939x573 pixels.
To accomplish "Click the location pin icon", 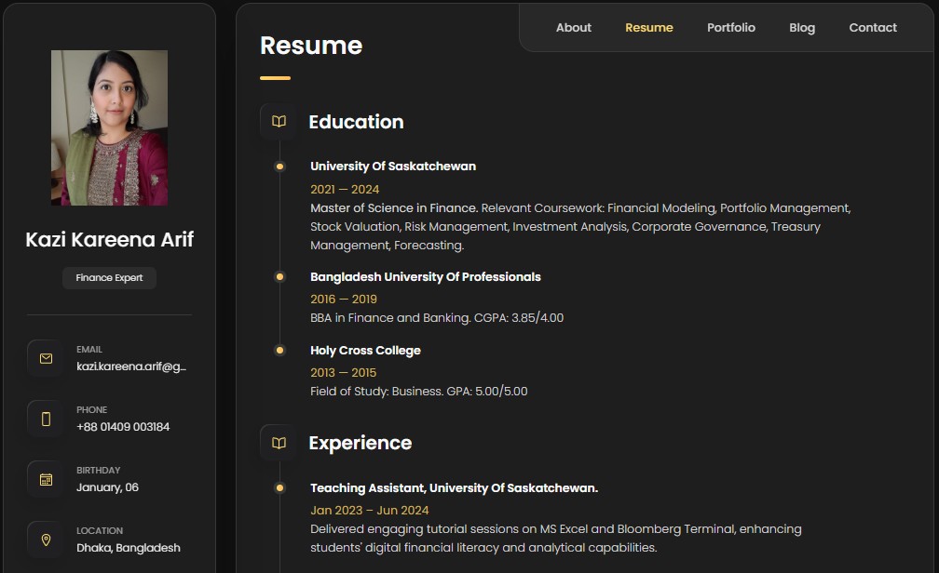I will 46,540.
